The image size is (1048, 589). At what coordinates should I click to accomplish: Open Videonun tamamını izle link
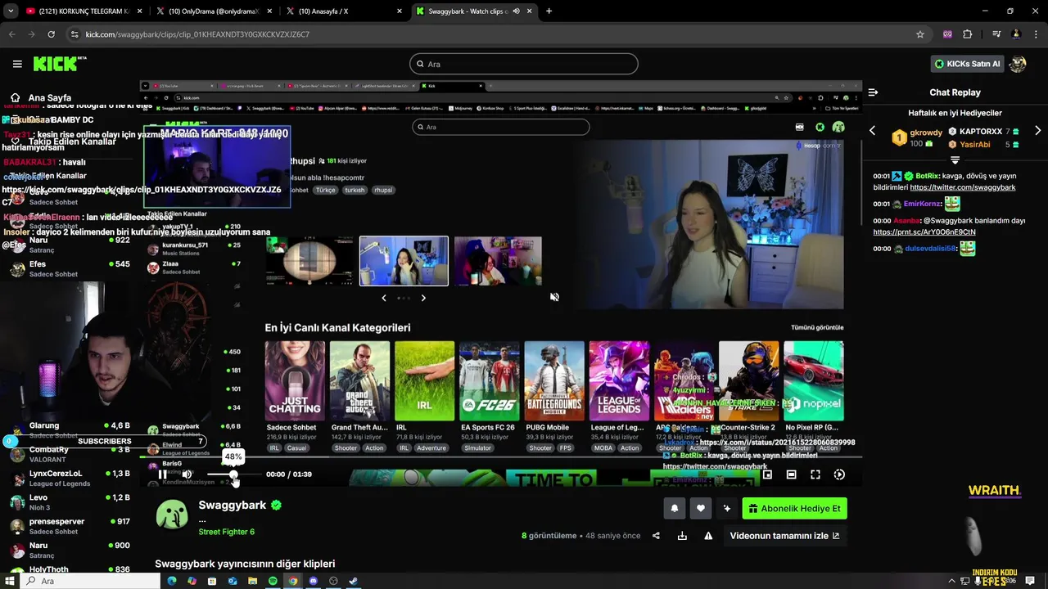click(x=784, y=536)
